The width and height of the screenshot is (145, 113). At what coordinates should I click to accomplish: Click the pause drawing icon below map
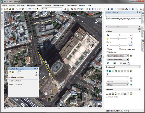pos(13,108)
